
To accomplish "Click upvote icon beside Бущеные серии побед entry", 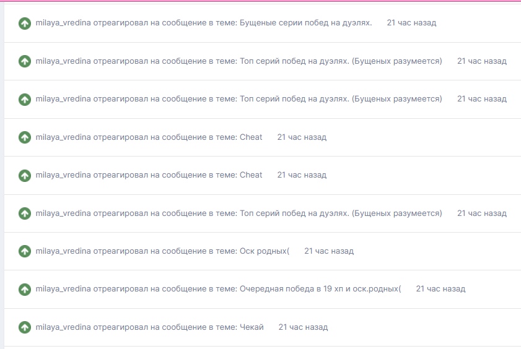I will [x=25, y=24].
